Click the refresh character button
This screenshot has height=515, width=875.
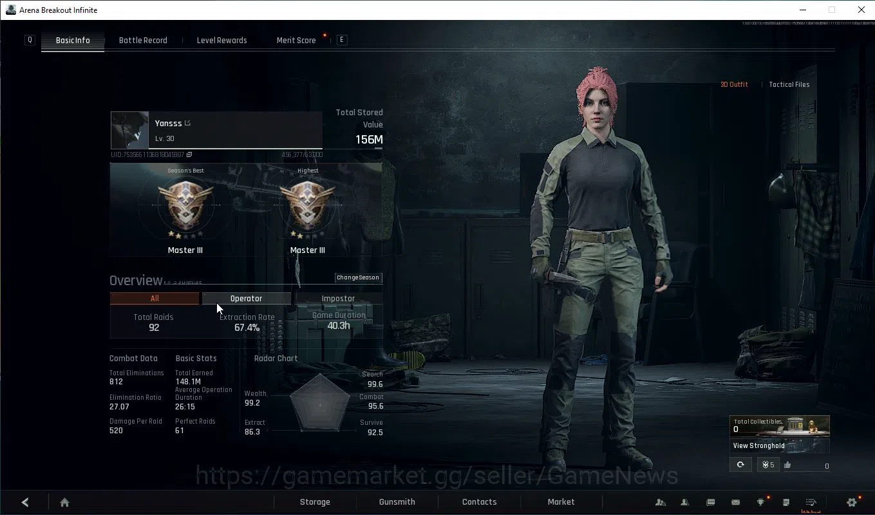pyautogui.click(x=740, y=465)
